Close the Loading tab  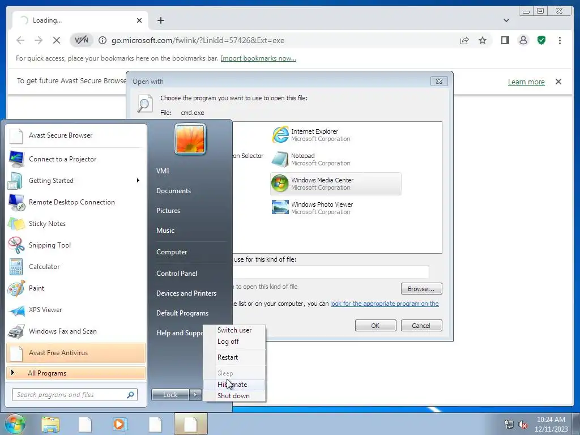point(139,20)
